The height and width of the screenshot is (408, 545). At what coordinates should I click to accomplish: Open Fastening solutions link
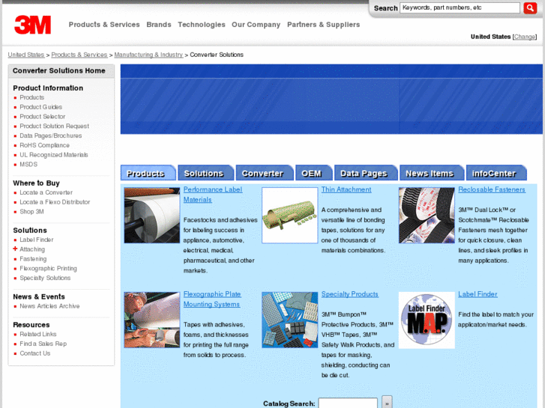pos(33,259)
